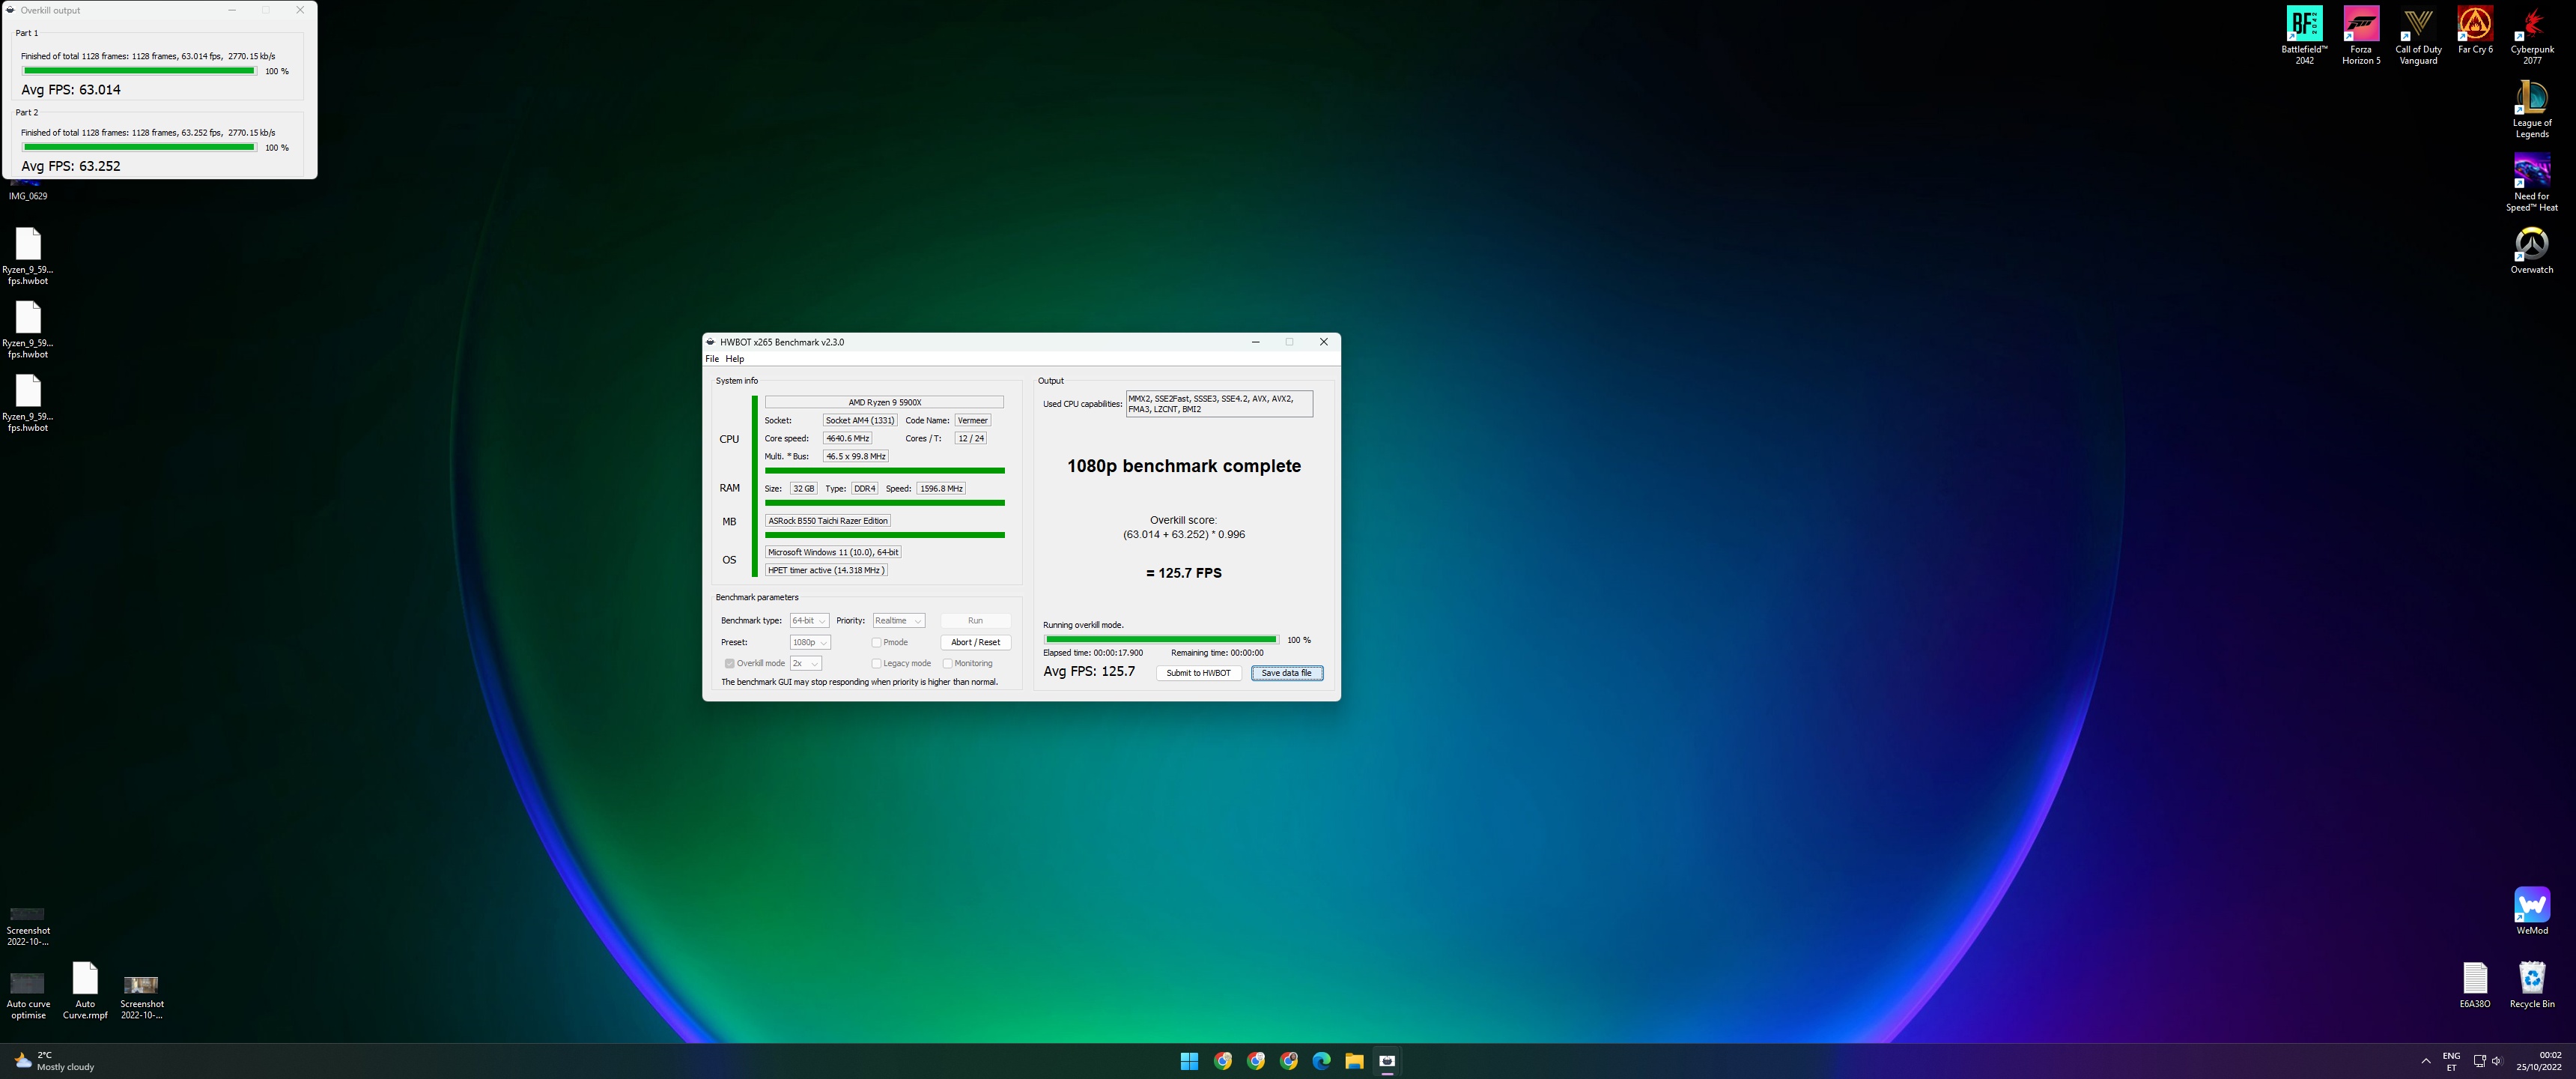Open the volume control in system tray
The image size is (2576, 1079).
[x=2497, y=1061]
